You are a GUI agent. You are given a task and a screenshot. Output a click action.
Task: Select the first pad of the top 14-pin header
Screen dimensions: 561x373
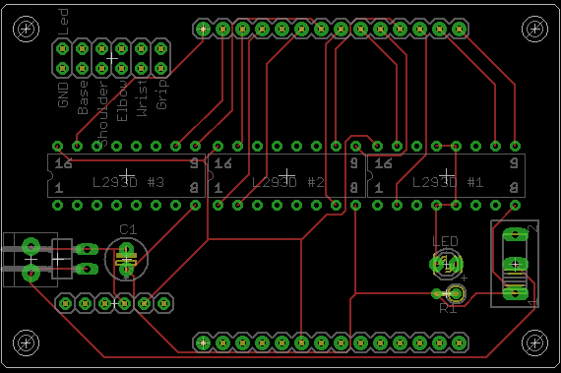pyautogui.click(x=203, y=29)
